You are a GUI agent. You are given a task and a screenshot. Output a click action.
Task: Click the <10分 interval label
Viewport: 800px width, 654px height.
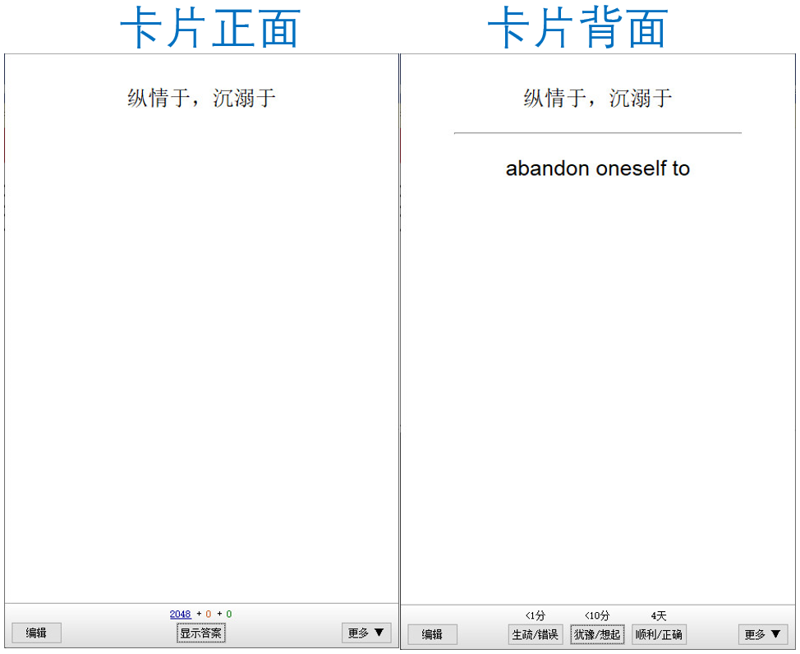pyautogui.click(x=597, y=615)
